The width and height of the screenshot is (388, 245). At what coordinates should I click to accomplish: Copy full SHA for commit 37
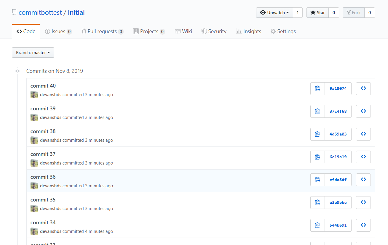pyautogui.click(x=318, y=157)
